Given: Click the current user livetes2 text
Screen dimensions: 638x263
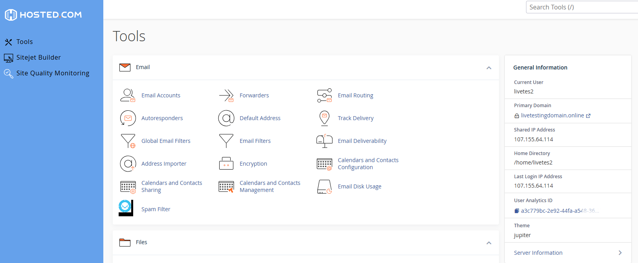Looking at the screenshot, I should coord(524,91).
